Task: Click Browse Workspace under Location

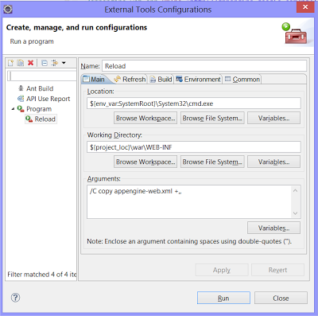Action: click(145, 118)
